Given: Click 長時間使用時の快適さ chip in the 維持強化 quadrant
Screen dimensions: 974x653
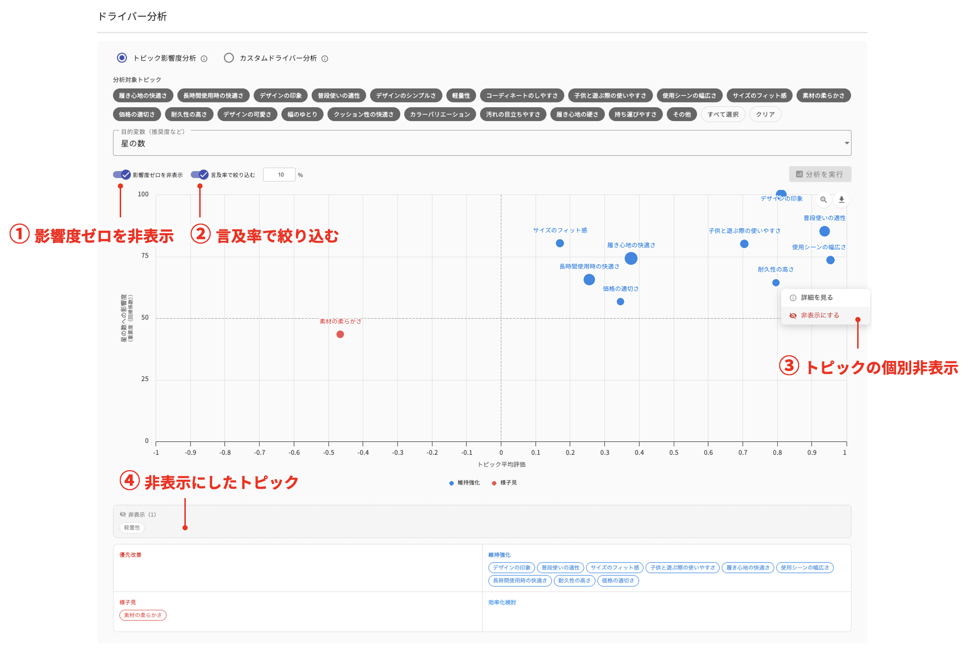Looking at the screenshot, I should coord(520,581).
